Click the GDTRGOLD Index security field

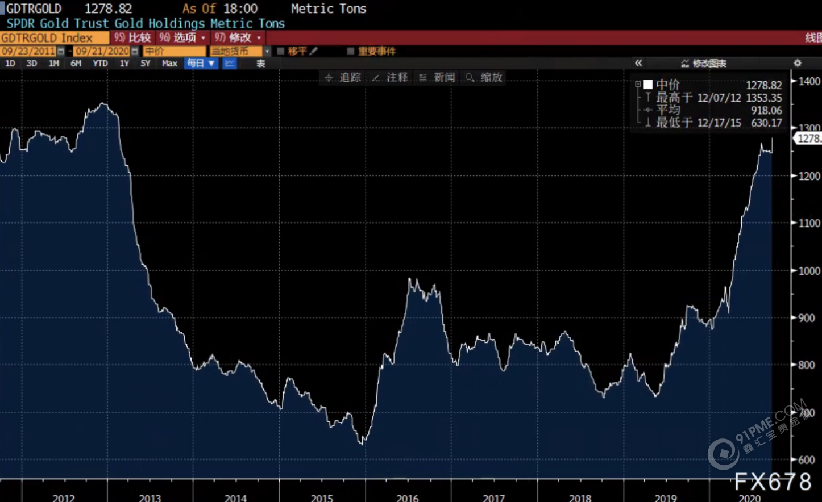55,37
